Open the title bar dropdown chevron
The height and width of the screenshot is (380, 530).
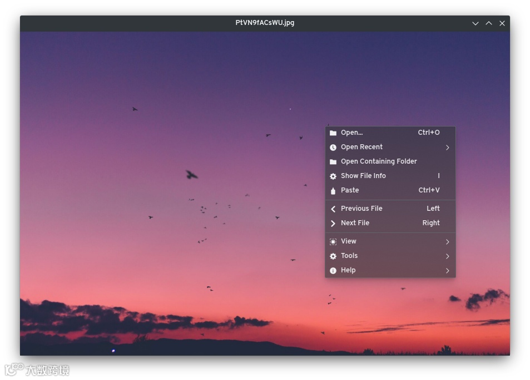(475, 23)
